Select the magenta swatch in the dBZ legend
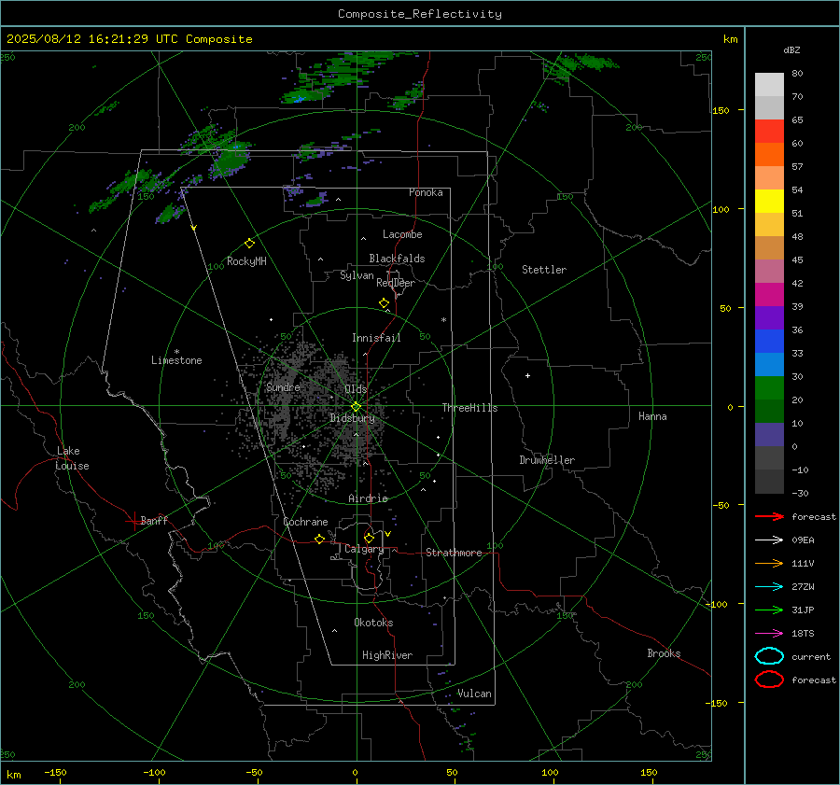Screen dimensions: 840x785 coord(769,295)
